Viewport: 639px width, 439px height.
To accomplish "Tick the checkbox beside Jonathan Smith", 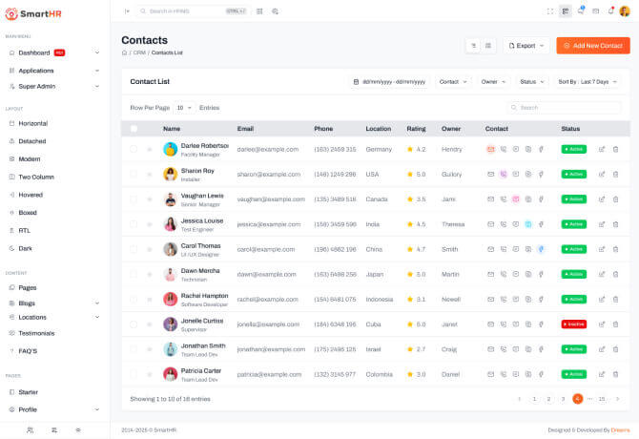I will pyautogui.click(x=134, y=348).
